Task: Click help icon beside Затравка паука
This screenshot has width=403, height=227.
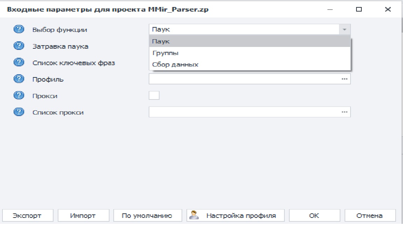Action: point(19,46)
